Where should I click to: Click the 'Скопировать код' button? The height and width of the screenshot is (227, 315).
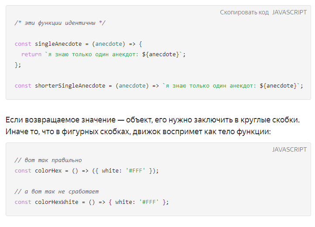pos(244,12)
